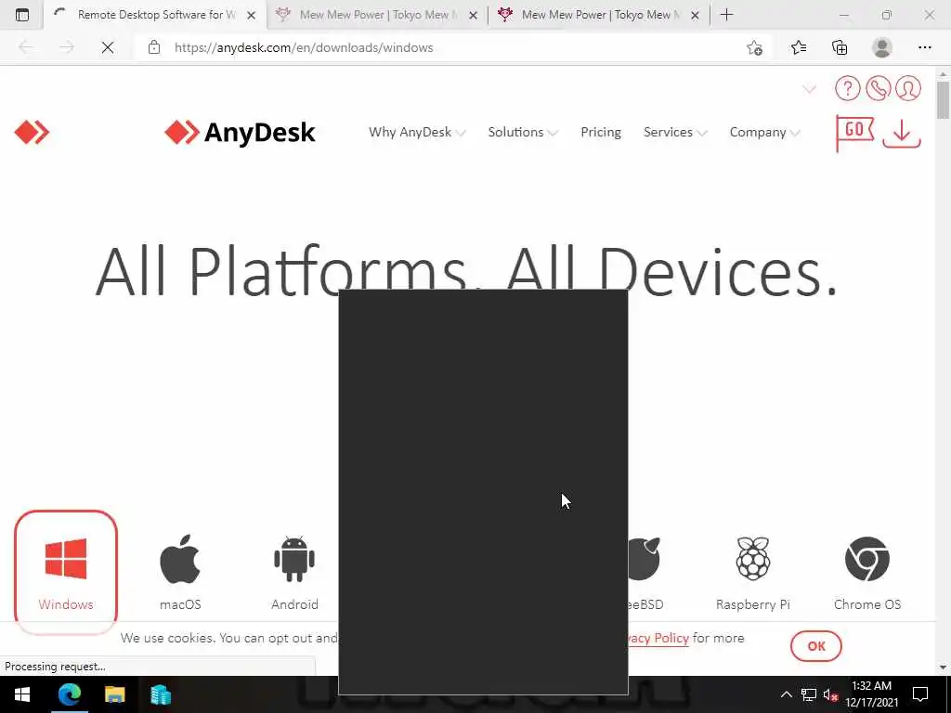
Task: Click the small red AnyDesk logo at left
Action: click(x=32, y=132)
